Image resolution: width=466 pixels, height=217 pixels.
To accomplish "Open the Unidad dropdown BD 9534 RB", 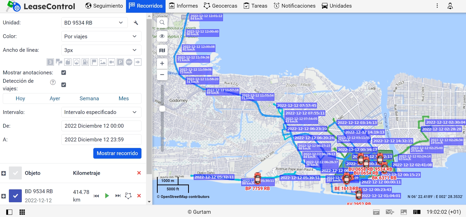I will (x=95, y=23).
